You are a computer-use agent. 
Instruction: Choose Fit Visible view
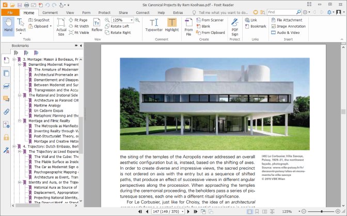(78, 32)
